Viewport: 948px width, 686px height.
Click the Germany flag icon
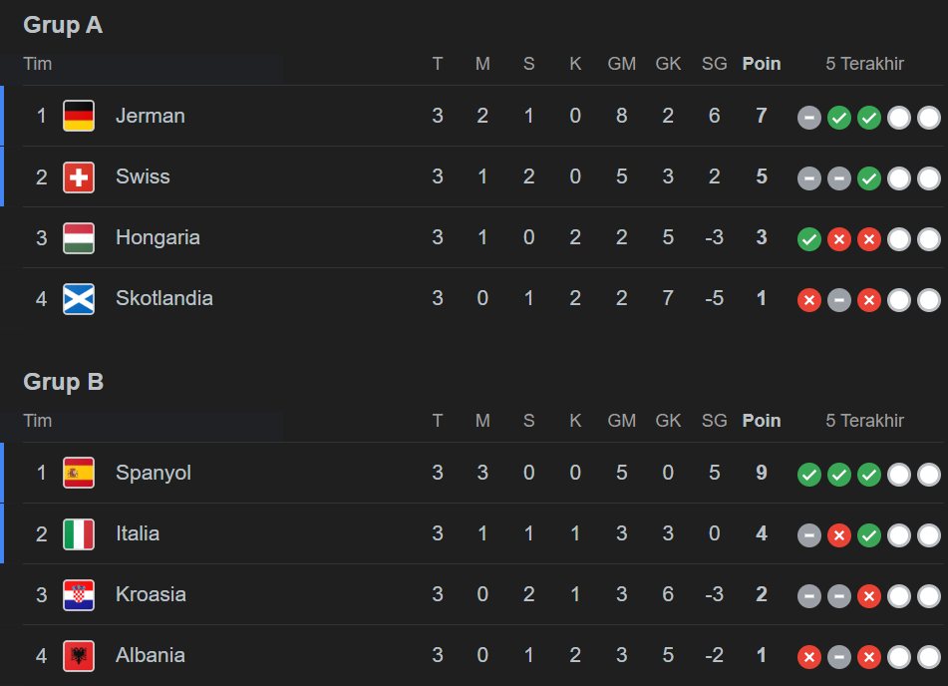pyautogui.click(x=79, y=116)
